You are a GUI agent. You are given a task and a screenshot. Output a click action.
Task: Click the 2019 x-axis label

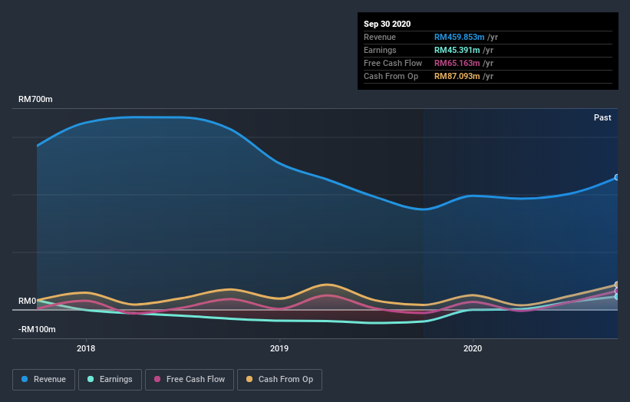279,348
